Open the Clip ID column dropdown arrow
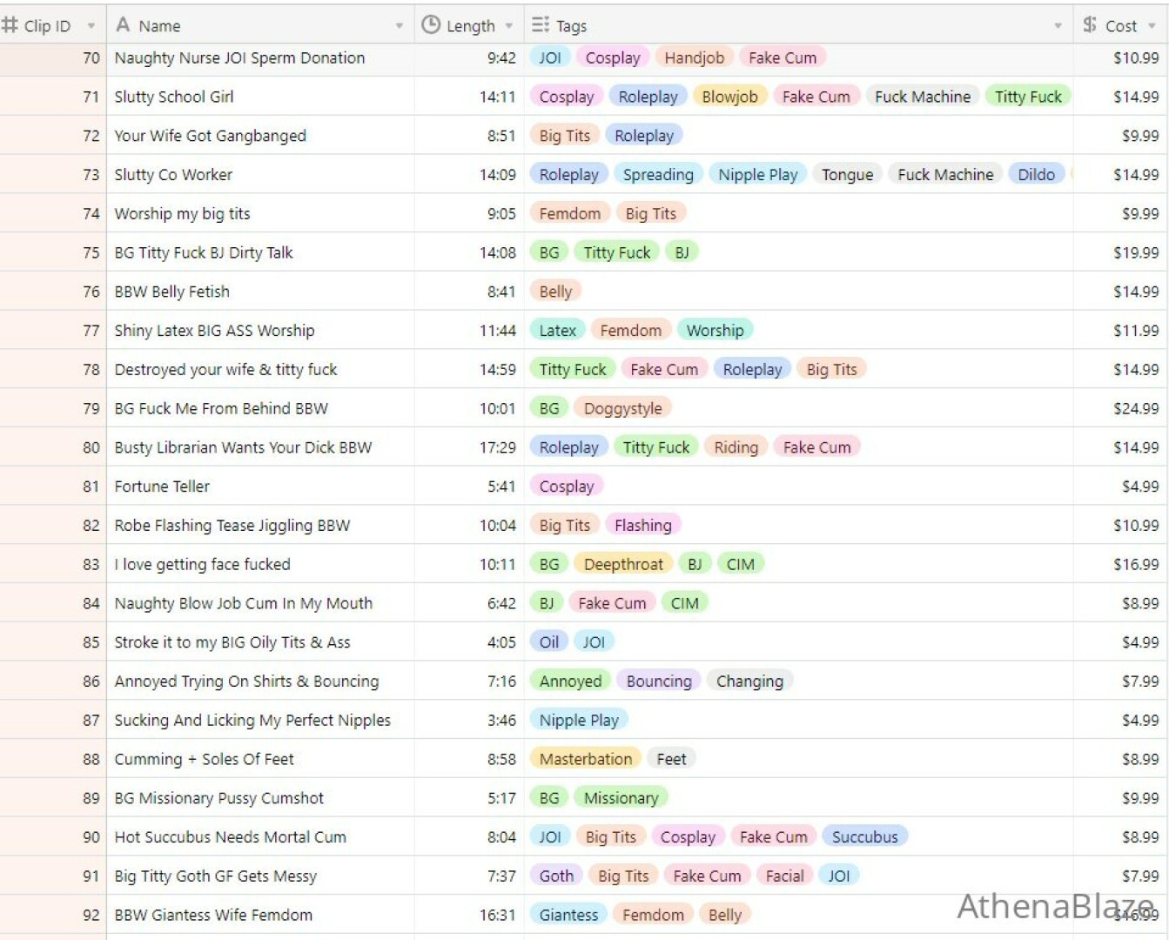Viewport: 1169px width, 940px height. click(x=91, y=26)
